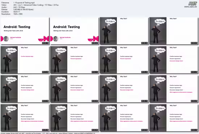Pick the thumbnail stamped 00:02:50

click(x=75, y=118)
